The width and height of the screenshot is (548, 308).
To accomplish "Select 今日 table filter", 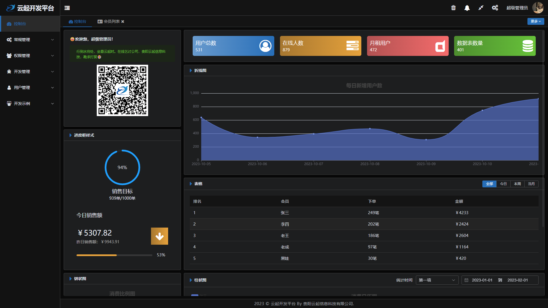I will 503,184.
